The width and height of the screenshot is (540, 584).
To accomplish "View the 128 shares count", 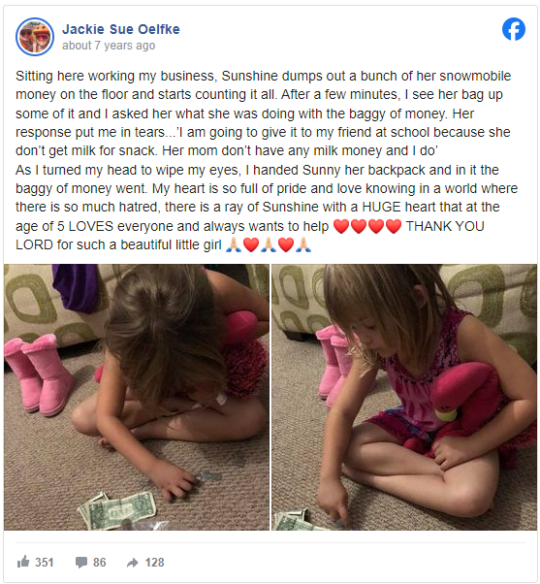I will (x=154, y=562).
